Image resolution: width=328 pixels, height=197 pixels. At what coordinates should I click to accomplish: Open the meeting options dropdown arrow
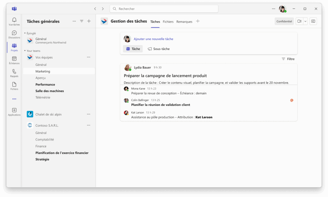click(x=305, y=21)
